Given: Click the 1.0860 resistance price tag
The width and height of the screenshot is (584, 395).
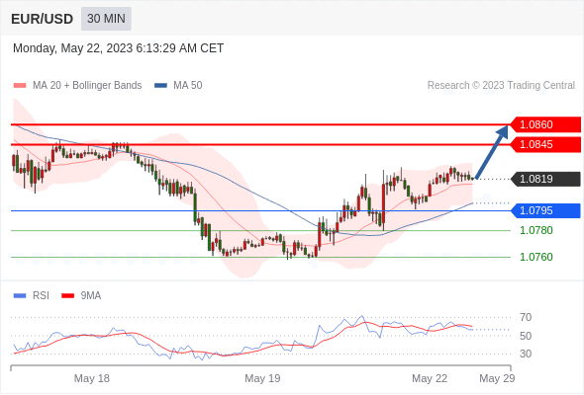Looking at the screenshot, I should tap(544, 124).
